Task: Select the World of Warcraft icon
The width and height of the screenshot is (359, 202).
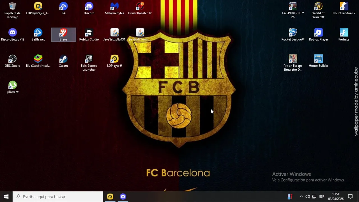Action: tap(318, 10)
